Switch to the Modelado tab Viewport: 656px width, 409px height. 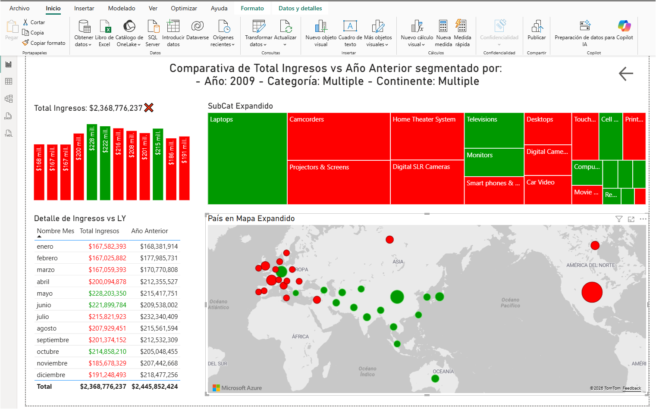click(x=122, y=8)
